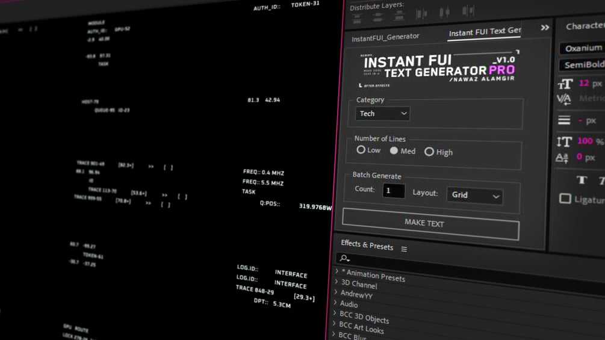Viewport: 605px width, 340px height.
Task: Toggle Faux Bold T button
Action: tap(582, 180)
